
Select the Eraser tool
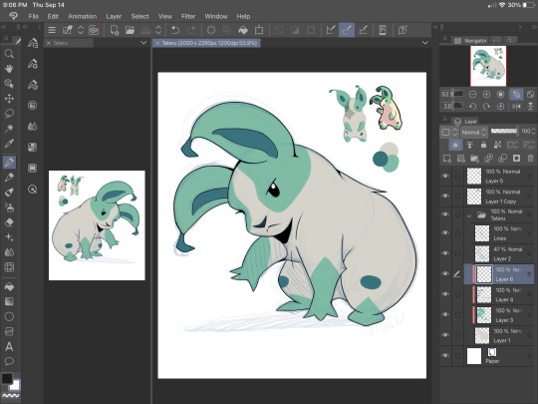[9, 222]
